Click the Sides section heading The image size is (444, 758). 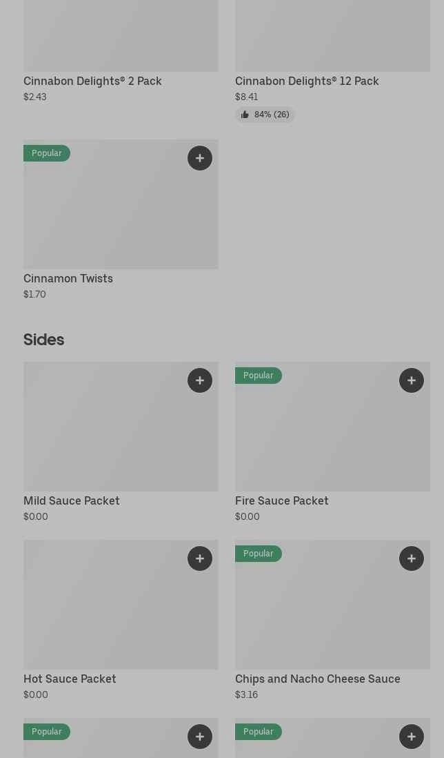coord(43,340)
